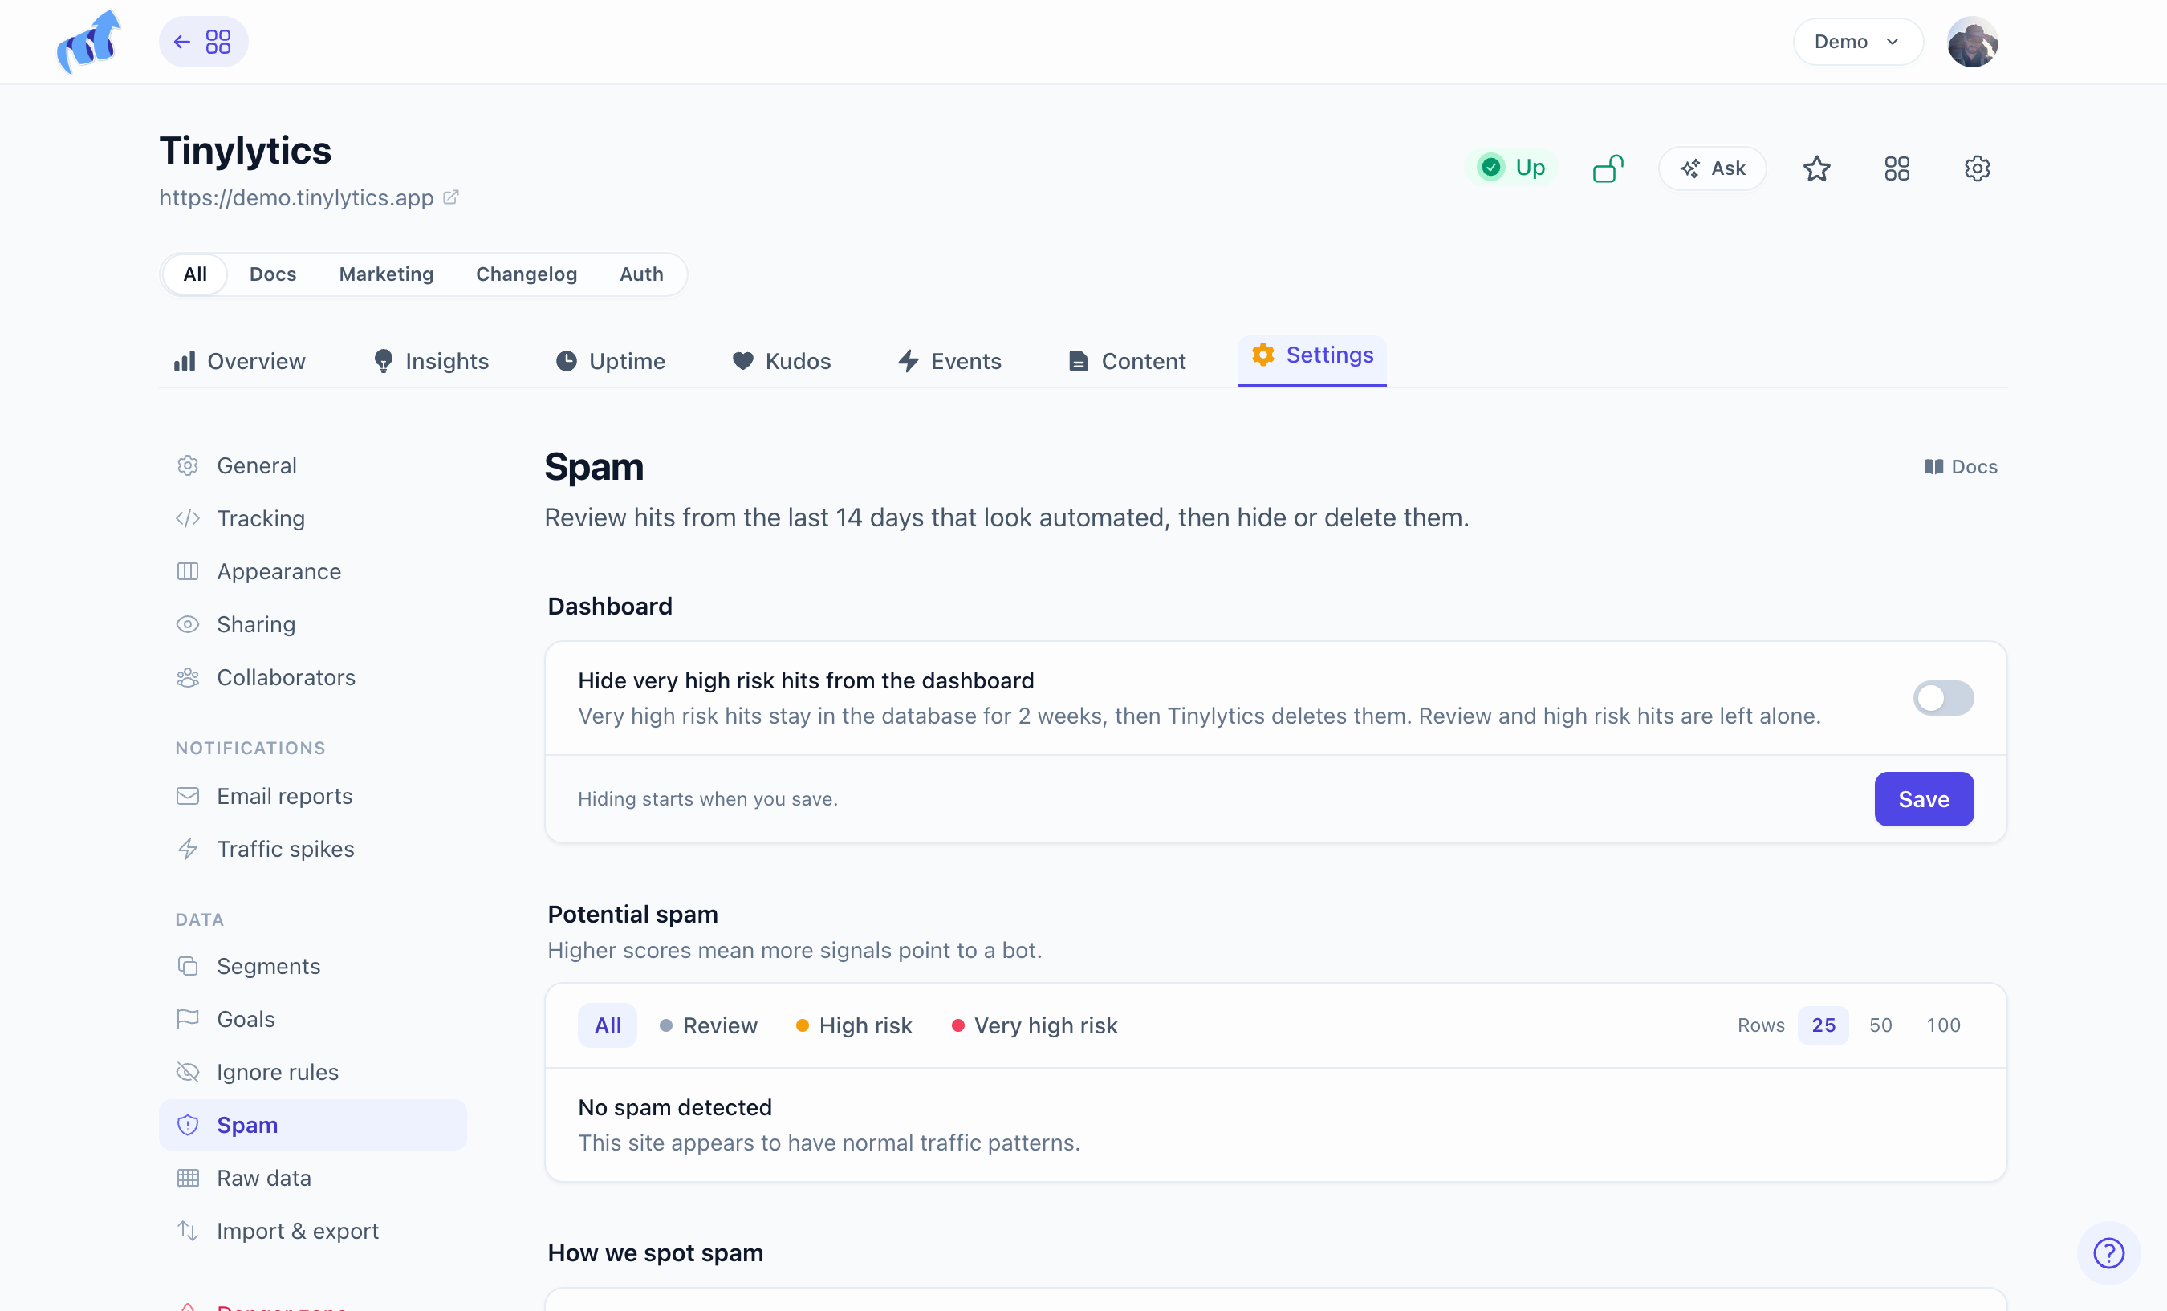
Task: Open the external link icon beside the demo URL
Action: click(x=450, y=197)
